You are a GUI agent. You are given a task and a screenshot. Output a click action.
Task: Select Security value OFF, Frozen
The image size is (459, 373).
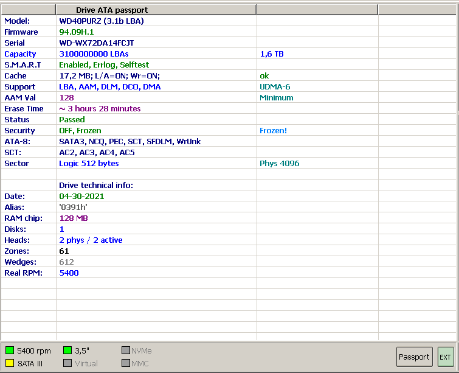[80, 131]
